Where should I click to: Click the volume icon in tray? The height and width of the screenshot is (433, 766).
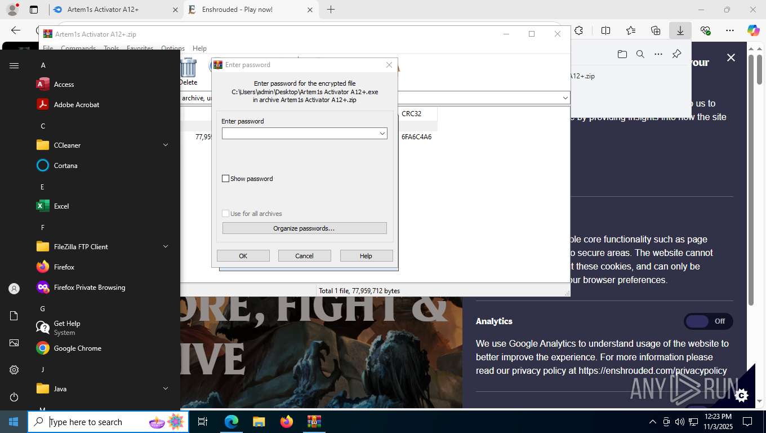tap(679, 422)
